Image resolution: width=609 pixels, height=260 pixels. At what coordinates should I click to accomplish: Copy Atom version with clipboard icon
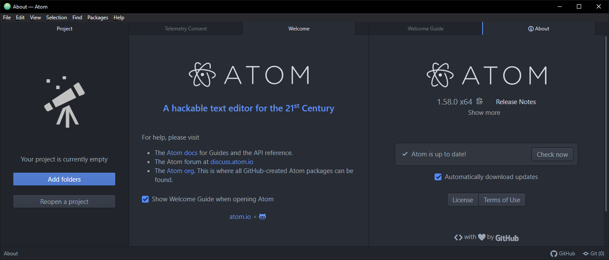coord(480,101)
